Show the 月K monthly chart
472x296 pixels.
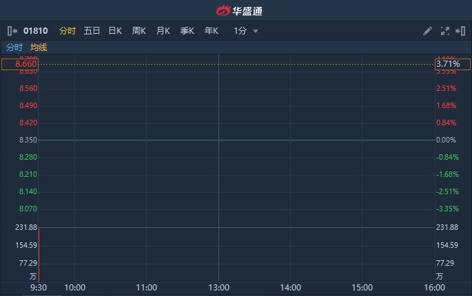tap(163, 31)
